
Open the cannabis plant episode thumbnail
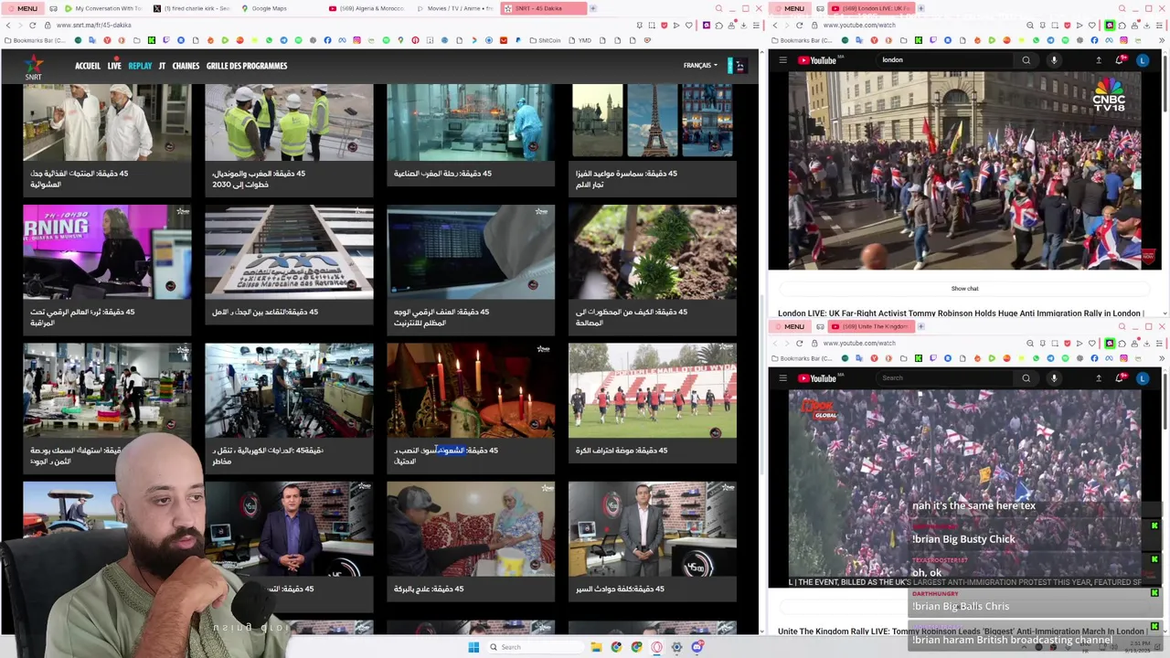[653, 252]
